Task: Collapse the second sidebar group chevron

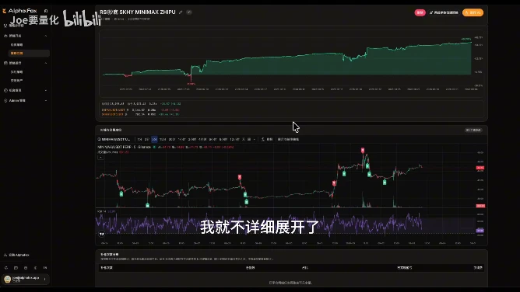Action: [46, 63]
